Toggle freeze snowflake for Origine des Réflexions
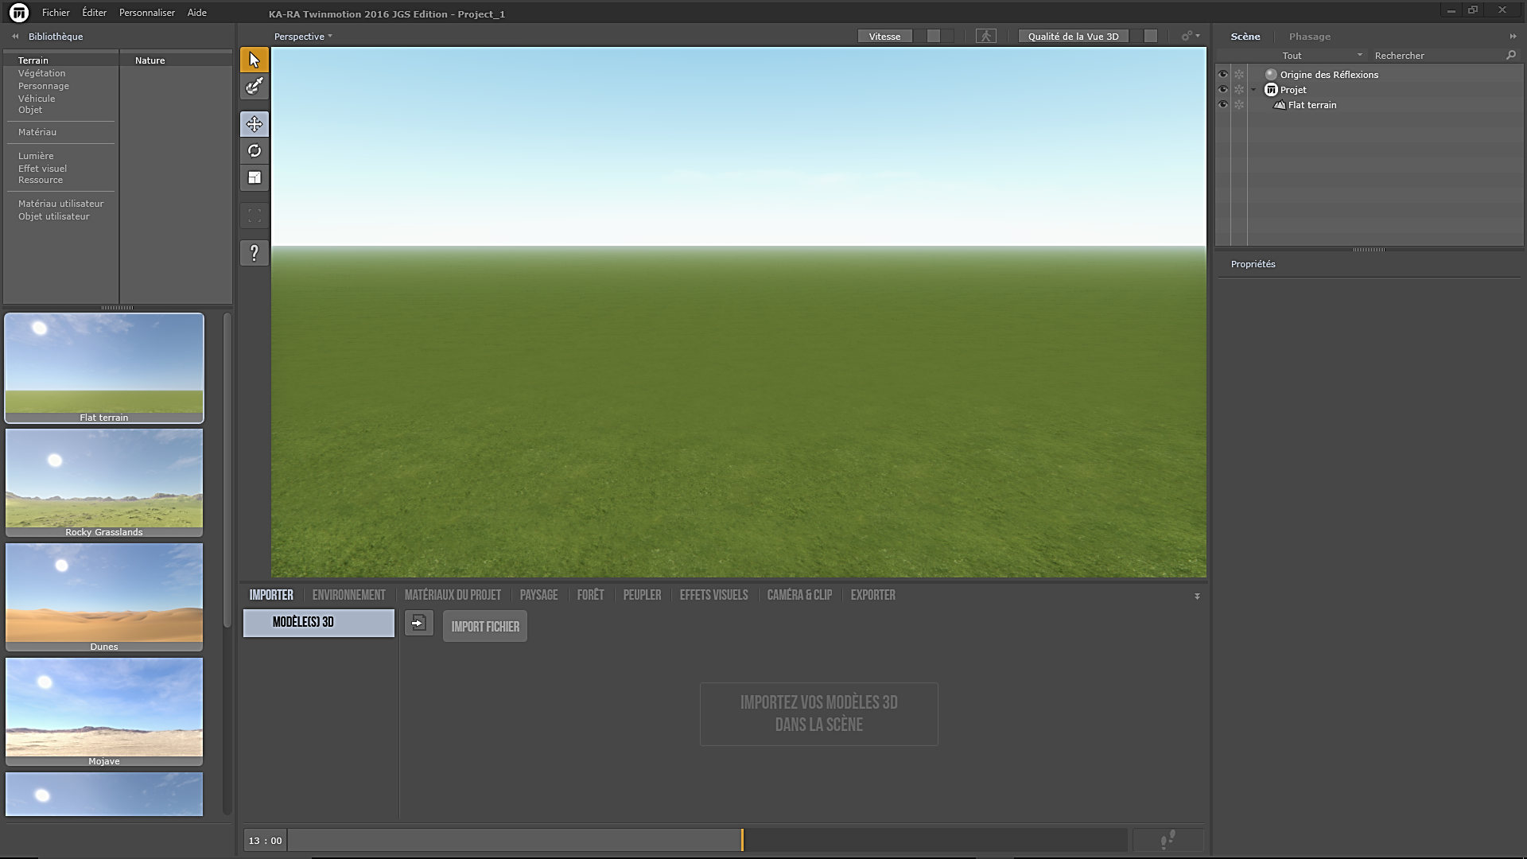 (x=1239, y=75)
